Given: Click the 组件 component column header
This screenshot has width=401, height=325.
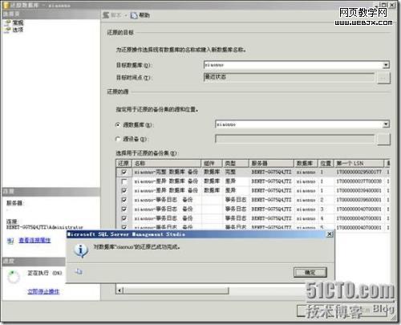Looking at the screenshot, I should [212, 163].
